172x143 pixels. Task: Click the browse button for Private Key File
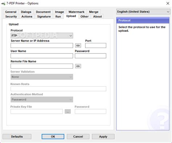(68, 112)
